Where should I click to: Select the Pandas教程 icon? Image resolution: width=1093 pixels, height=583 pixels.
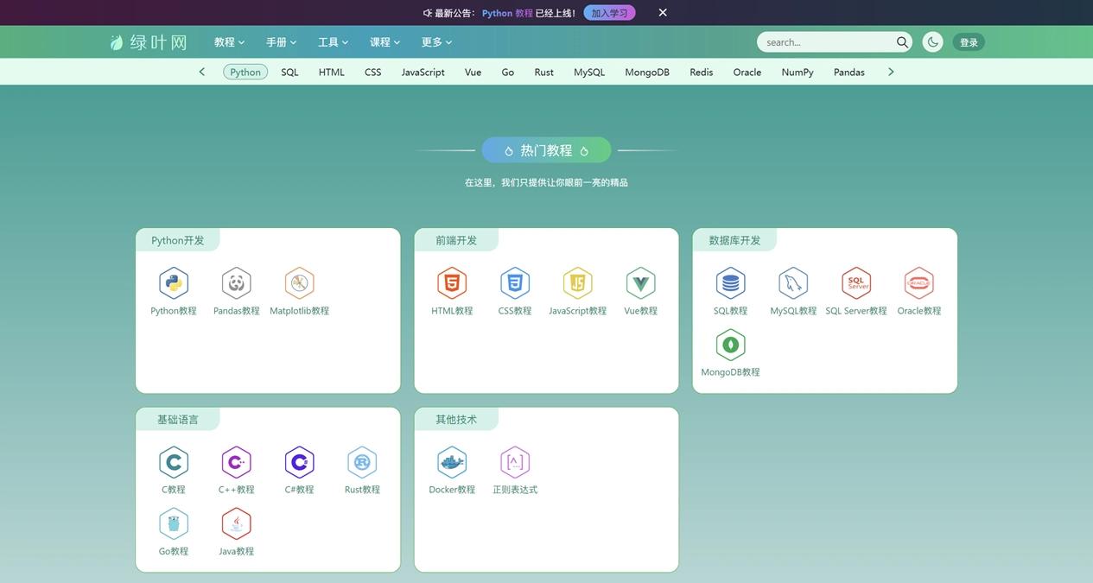click(x=236, y=283)
